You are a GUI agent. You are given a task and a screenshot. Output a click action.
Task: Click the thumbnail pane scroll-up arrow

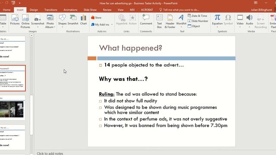[x=31, y=35]
